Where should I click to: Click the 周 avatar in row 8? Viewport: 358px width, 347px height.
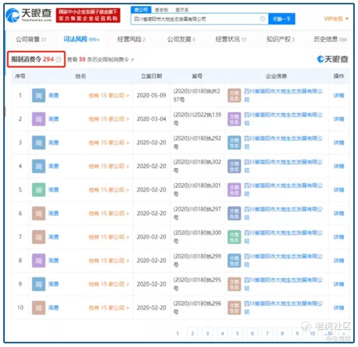coord(39,260)
